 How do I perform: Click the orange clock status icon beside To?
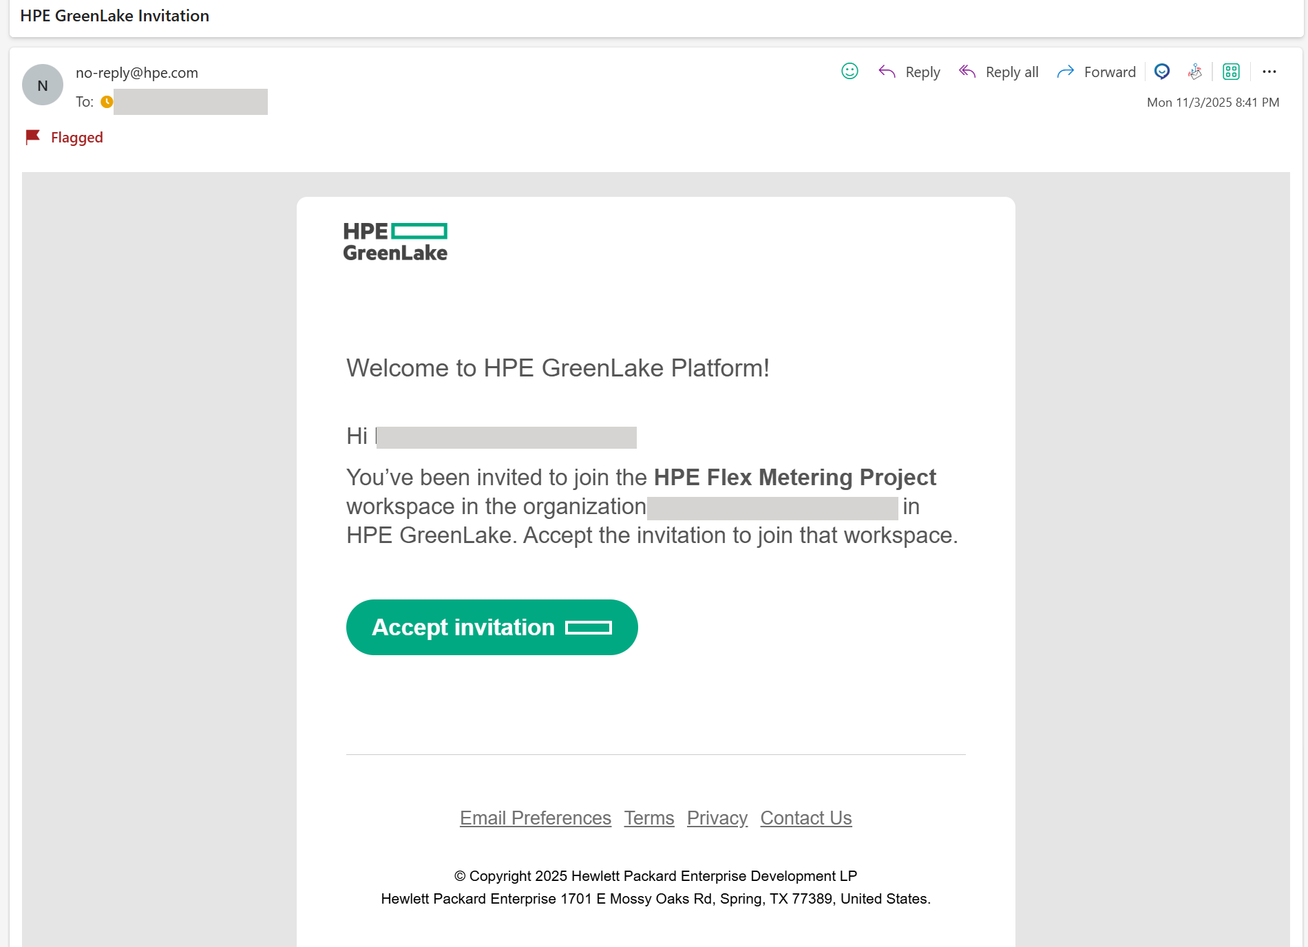pos(107,102)
